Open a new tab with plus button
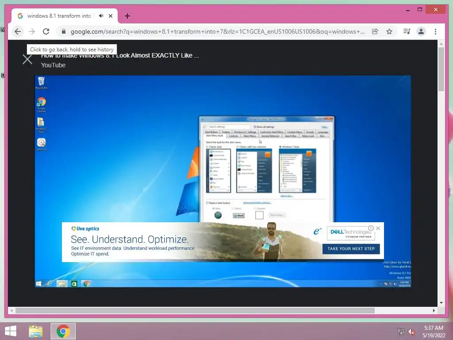Screen dimensions: 453x340 127,16
